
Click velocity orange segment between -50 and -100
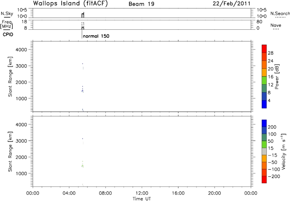[x=264, y=166]
